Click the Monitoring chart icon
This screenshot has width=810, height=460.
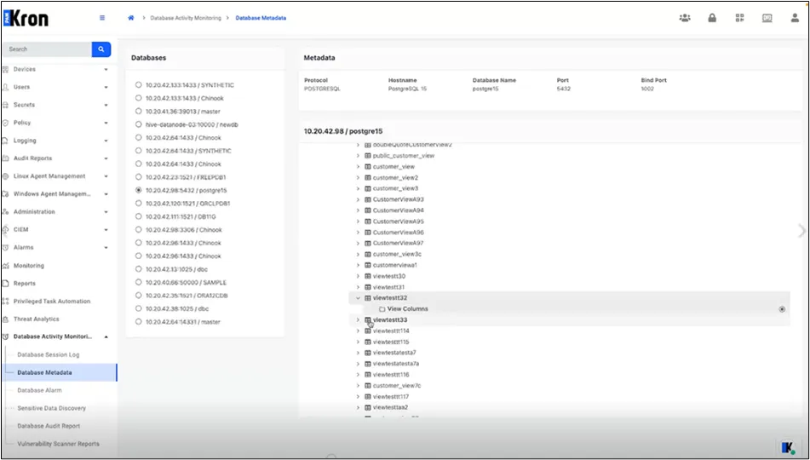click(6, 266)
